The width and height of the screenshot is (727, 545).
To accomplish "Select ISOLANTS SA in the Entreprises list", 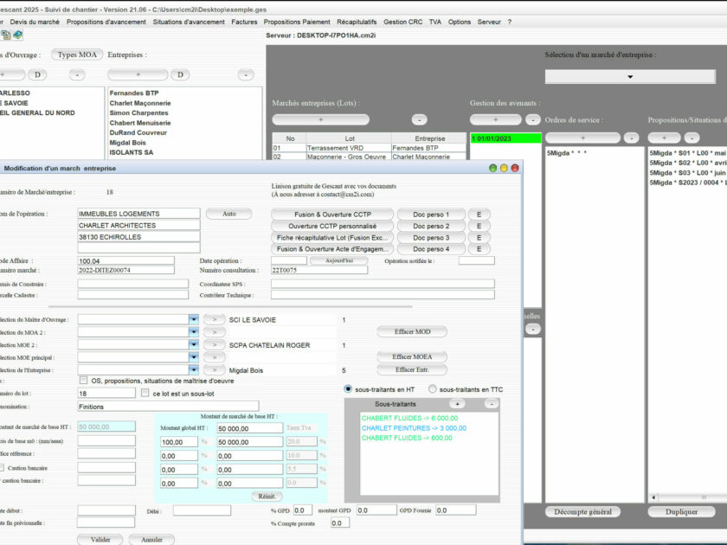I will pyautogui.click(x=132, y=152).
